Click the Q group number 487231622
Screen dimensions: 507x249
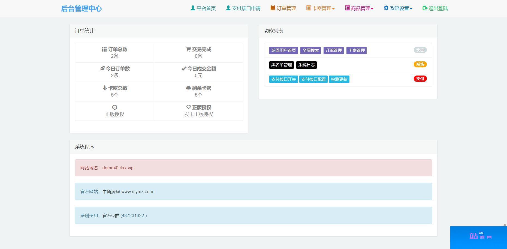133,216
